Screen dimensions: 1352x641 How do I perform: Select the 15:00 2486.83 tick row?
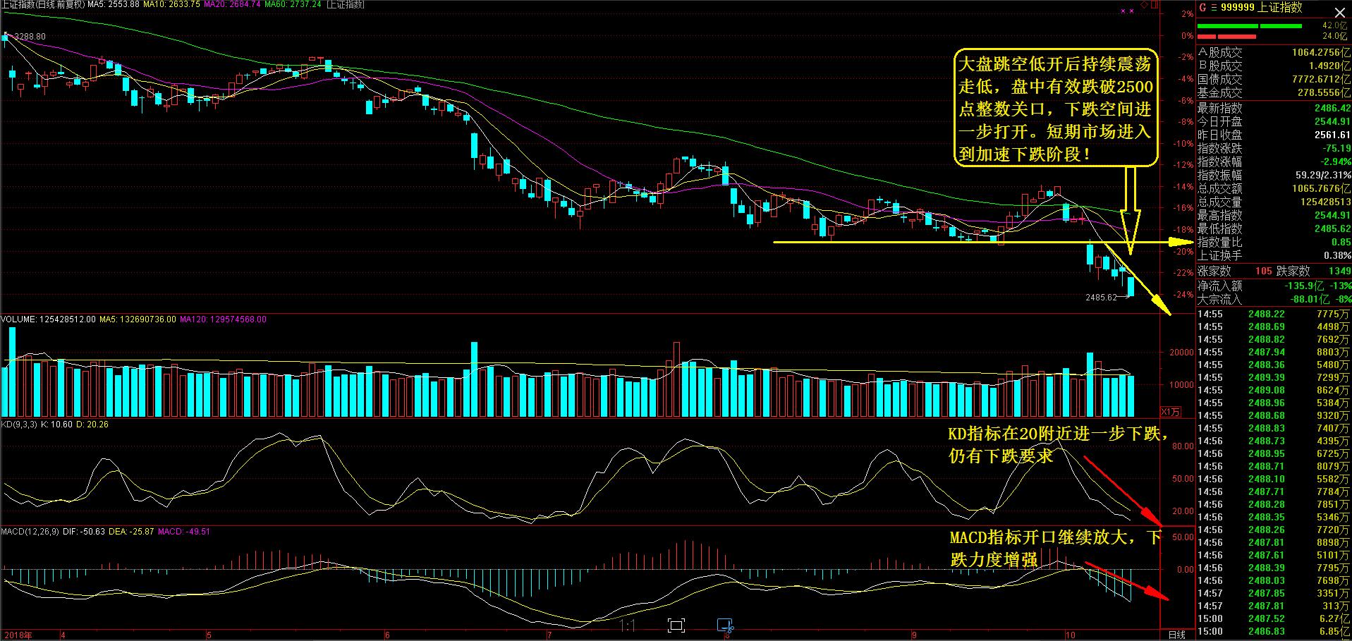coord(1274,631)
